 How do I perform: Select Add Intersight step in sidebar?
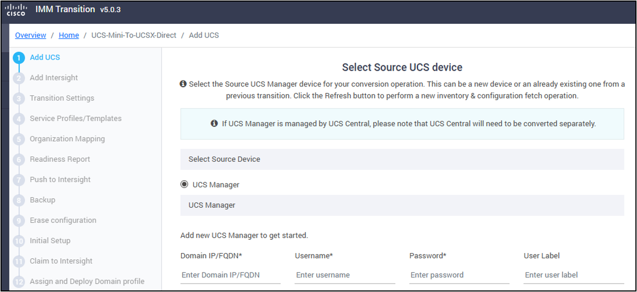[54, 77]
